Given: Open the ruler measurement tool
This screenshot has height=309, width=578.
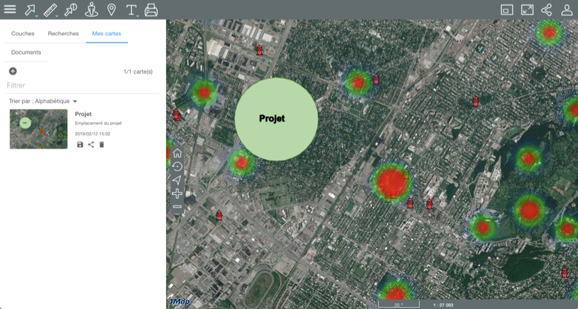Looking at the screenshot, I should (x=50, y=10).
